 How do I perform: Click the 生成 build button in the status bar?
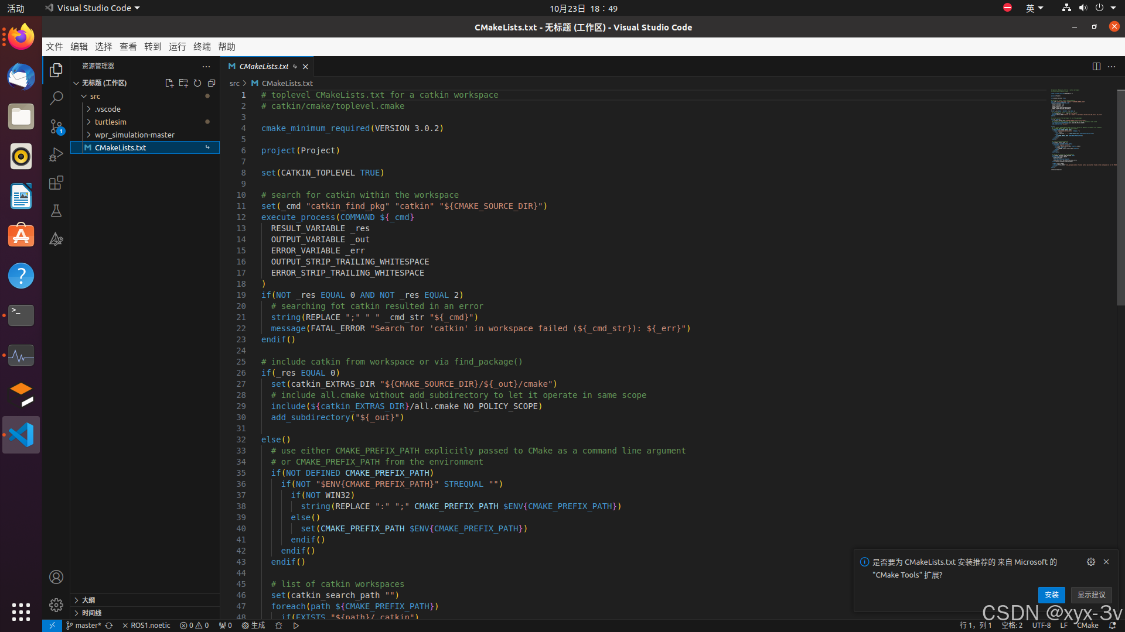click(254, 626)
